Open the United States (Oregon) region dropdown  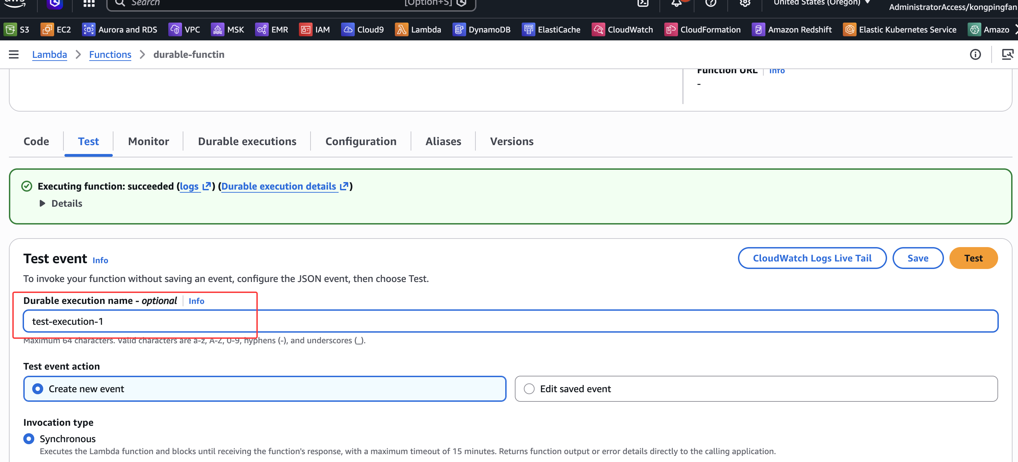click(x=821, y=2)
